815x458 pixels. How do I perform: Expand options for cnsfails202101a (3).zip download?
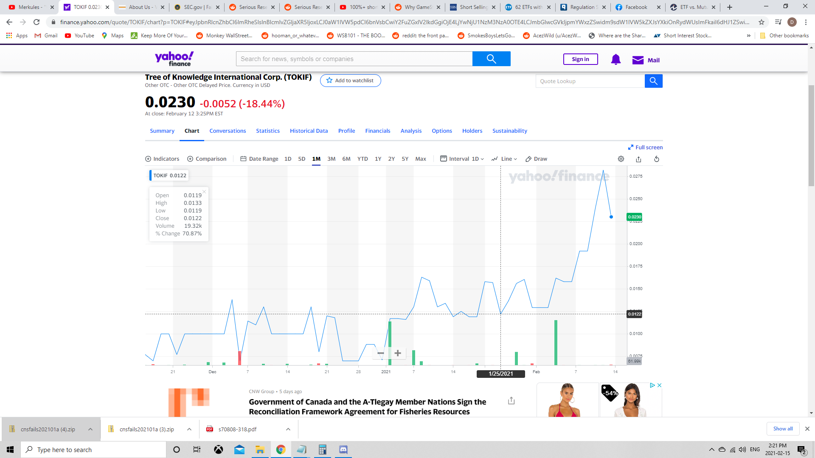(189, 429)
